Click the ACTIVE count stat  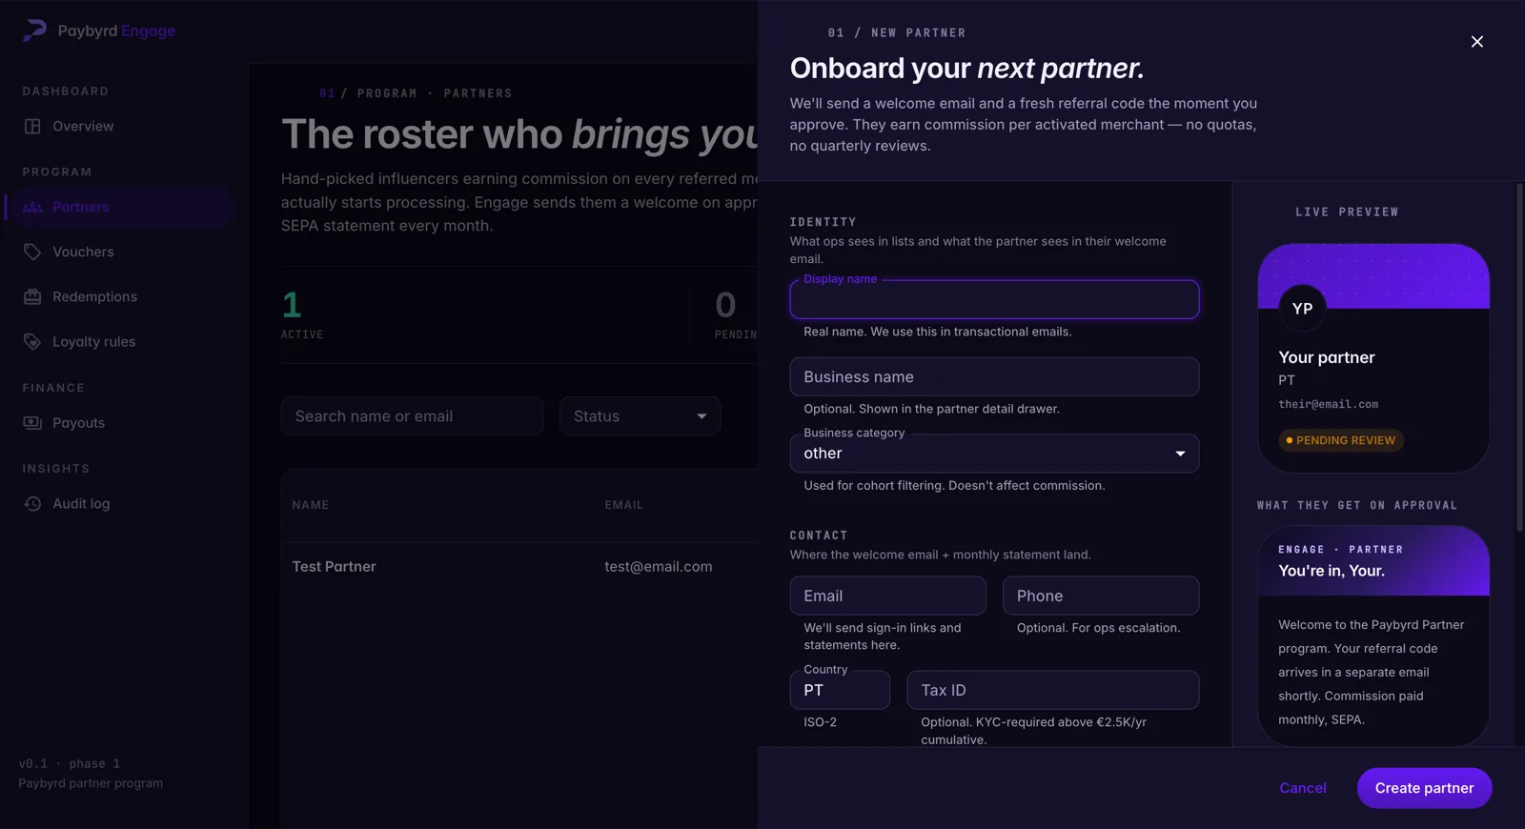pos(301,314)
